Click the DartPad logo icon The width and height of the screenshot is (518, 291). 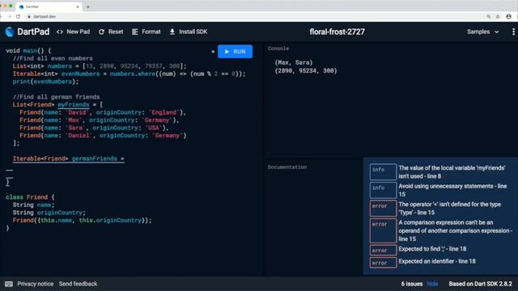tap(10, 32)
